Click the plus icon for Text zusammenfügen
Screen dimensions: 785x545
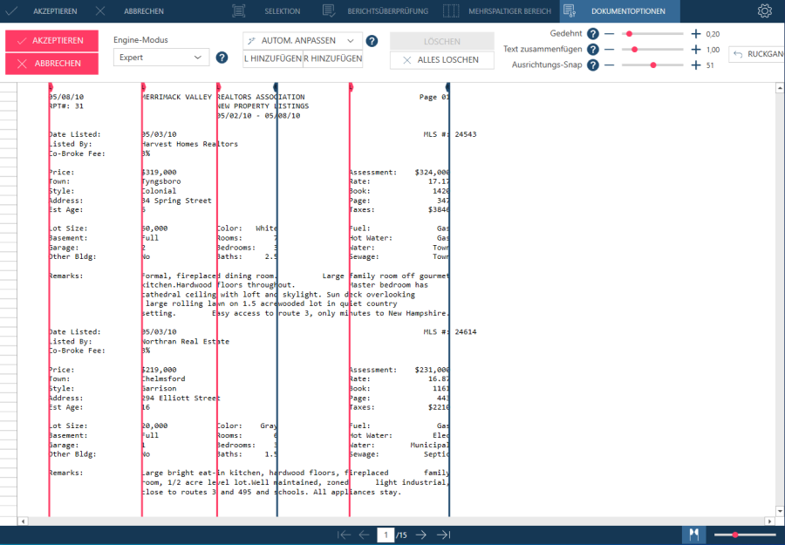pos(695,50)
